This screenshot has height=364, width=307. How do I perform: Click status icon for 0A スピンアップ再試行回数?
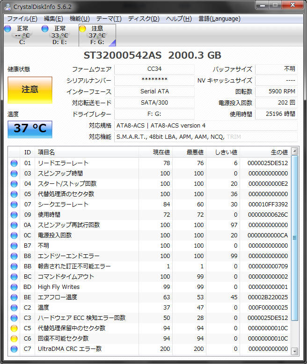click(14, 225)
